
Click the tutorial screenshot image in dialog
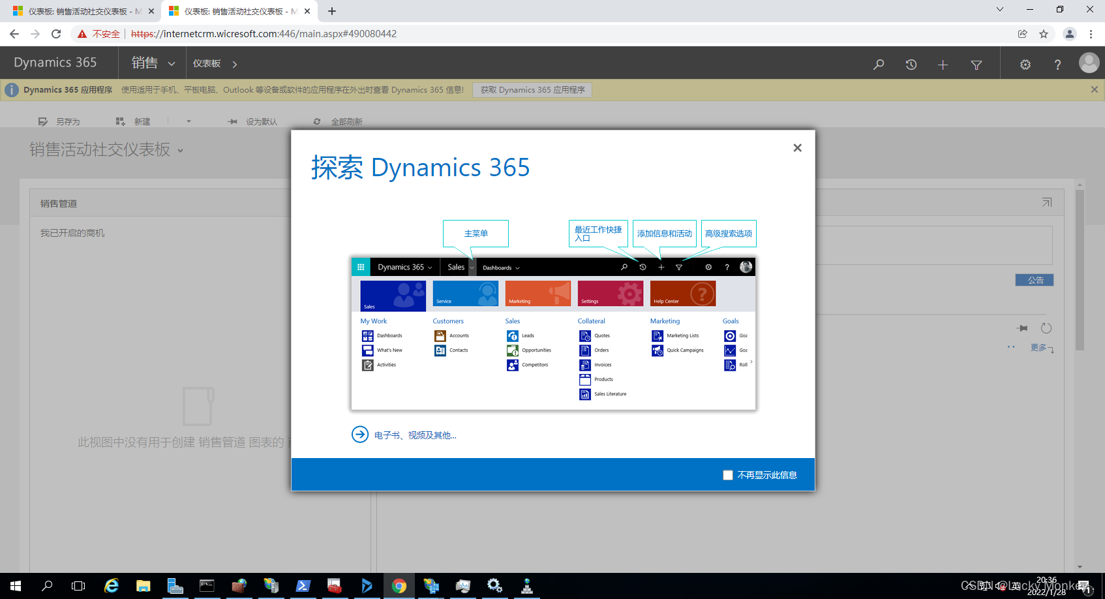(553, 333)
